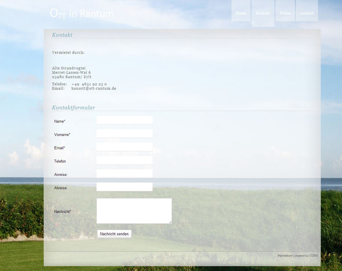342x271 pixels.
Task: Click the +49 4651 92 25 0 phone number
Action: click(x=89, y=84)
